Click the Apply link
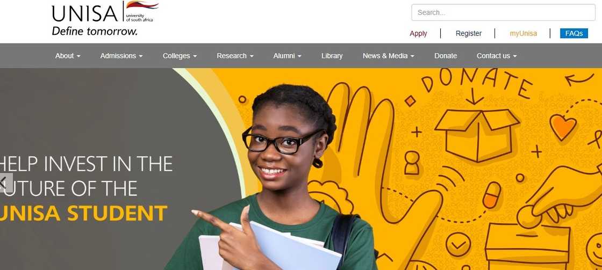 (418, 33)
